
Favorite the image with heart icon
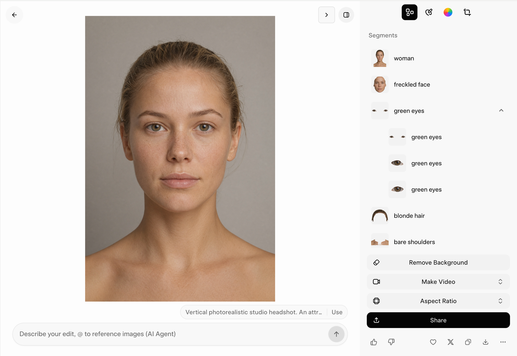pos(433,342)
